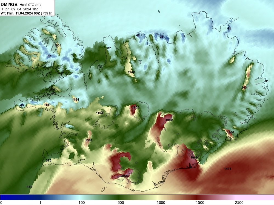Click the map value '91' on east coast
Screen dimensions: 274x205
point(267,81)
